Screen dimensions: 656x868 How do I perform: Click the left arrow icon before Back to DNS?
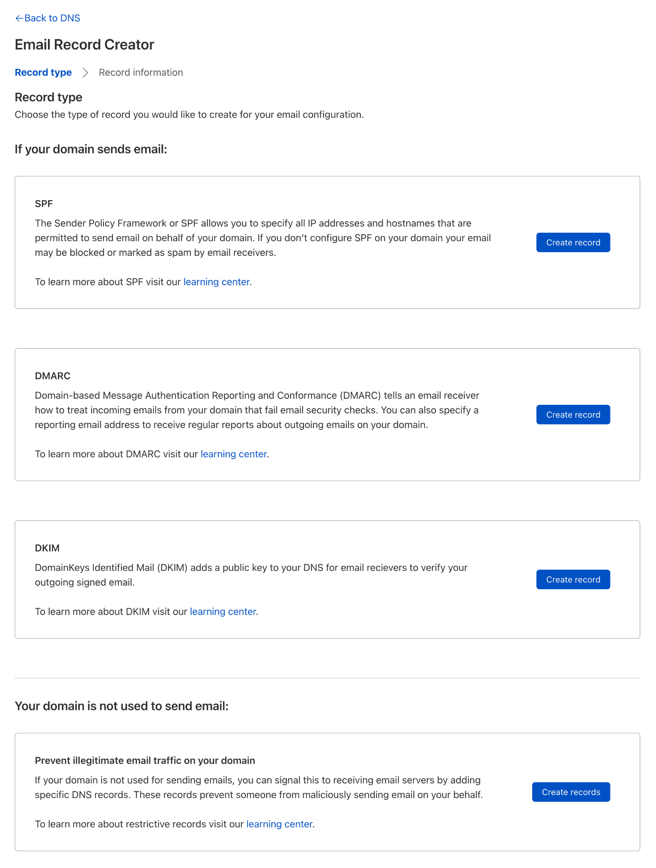(19, 18)
